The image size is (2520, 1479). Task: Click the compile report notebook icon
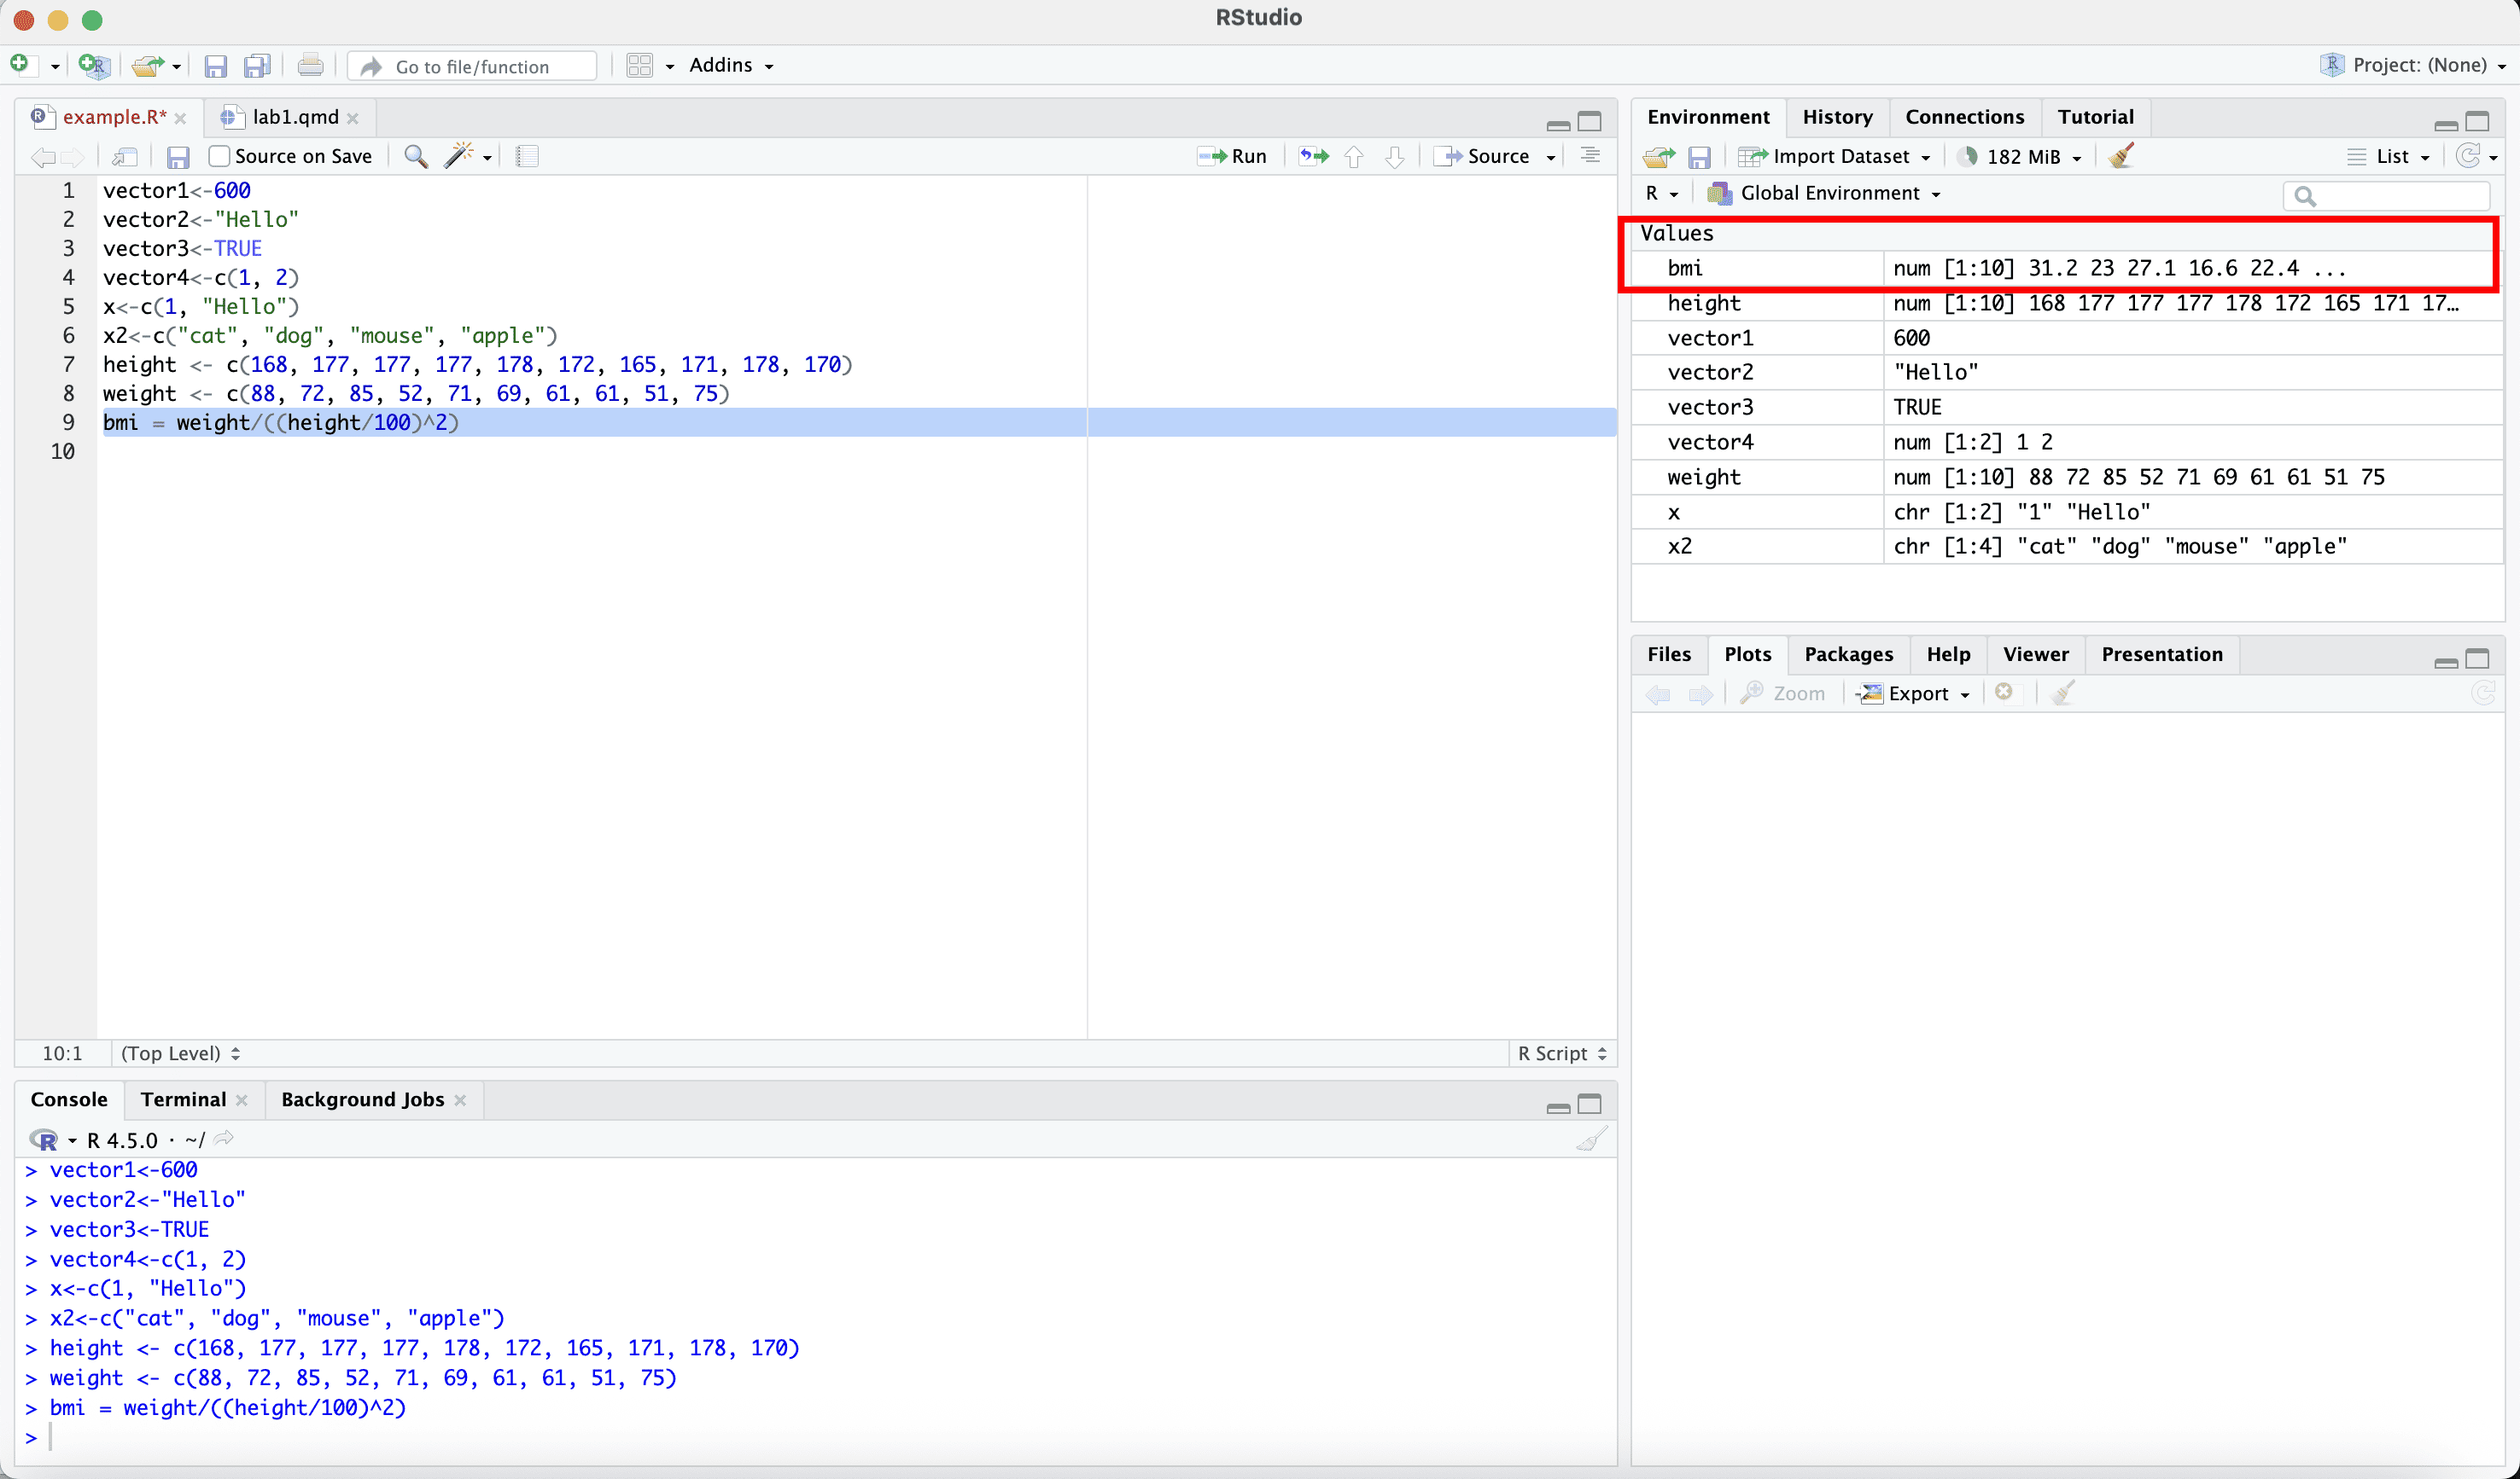(527, 156)
